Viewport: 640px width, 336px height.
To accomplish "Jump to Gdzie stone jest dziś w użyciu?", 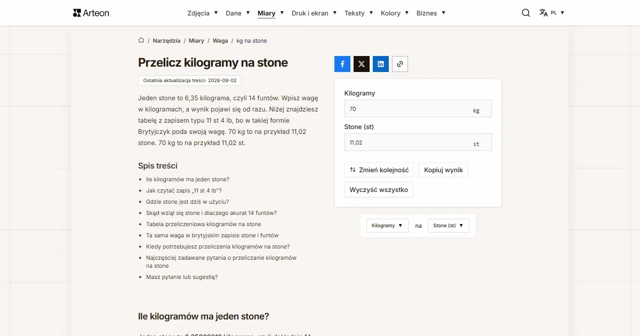I will 188,202.
